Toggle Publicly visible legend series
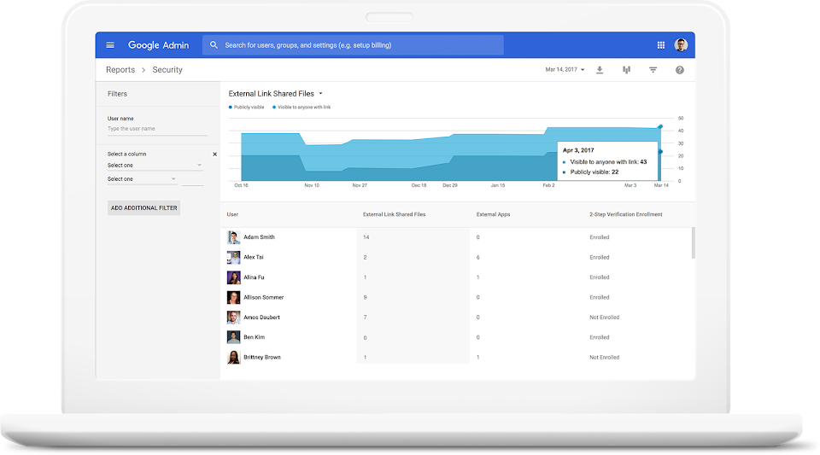 point(246,107)
